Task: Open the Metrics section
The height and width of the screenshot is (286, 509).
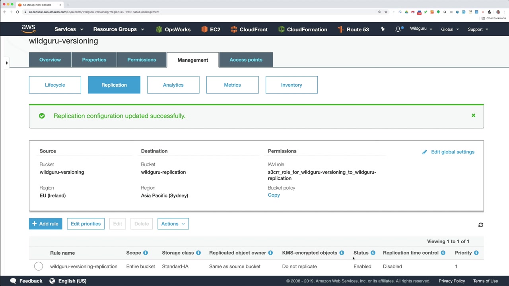Action: (232, 85)
